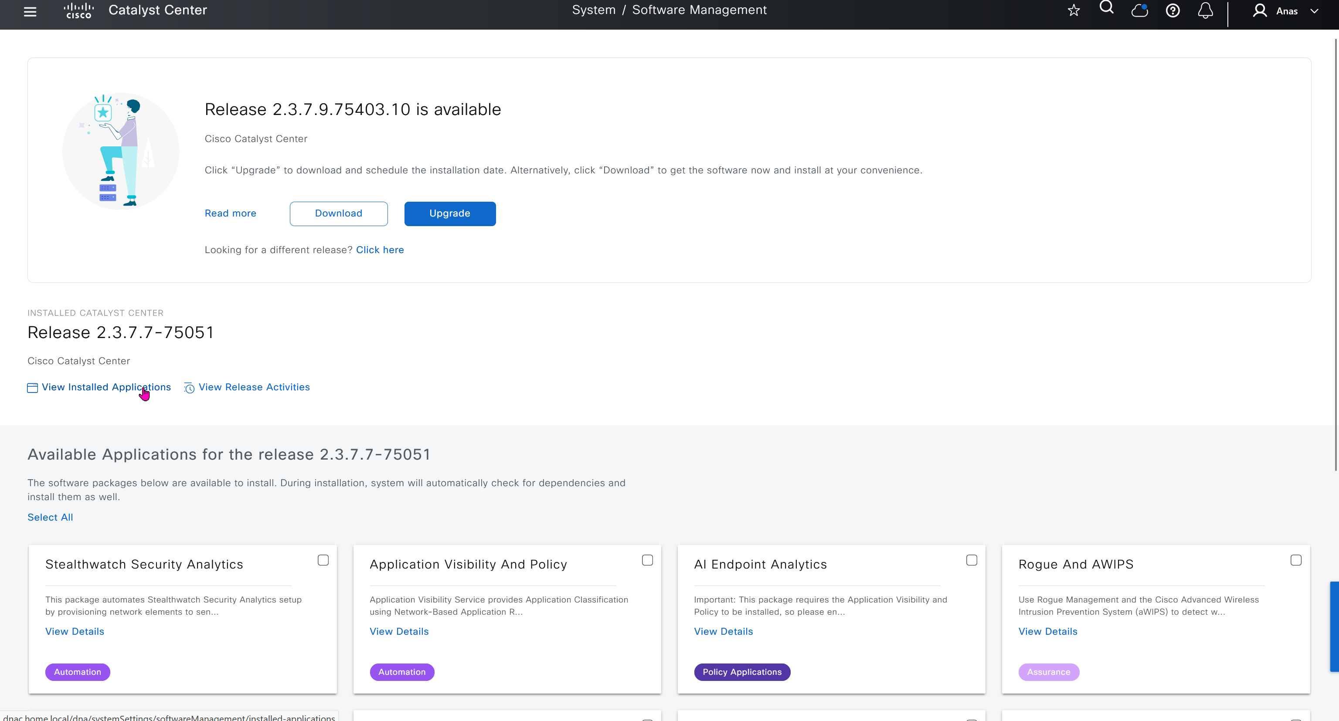Open the hamburger navigation menu
Screen dimensions: 1339x721
[x=30, y=11]
